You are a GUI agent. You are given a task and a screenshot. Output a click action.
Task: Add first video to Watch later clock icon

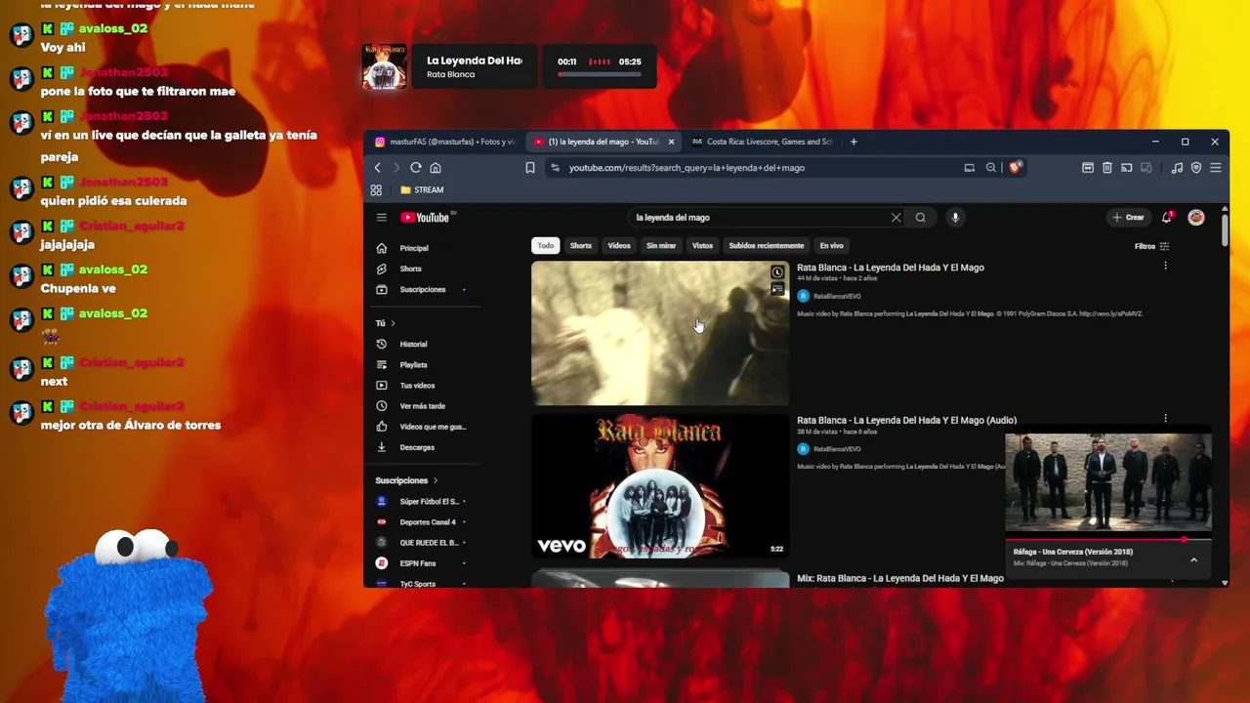[777, 273]
